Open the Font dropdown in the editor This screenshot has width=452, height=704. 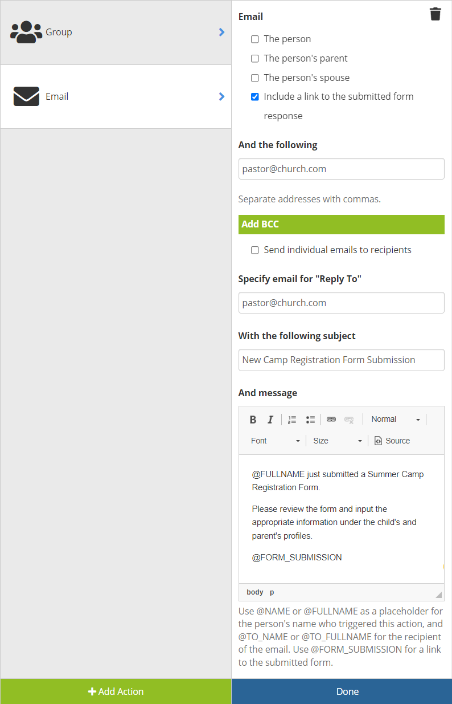pos(275,441)
